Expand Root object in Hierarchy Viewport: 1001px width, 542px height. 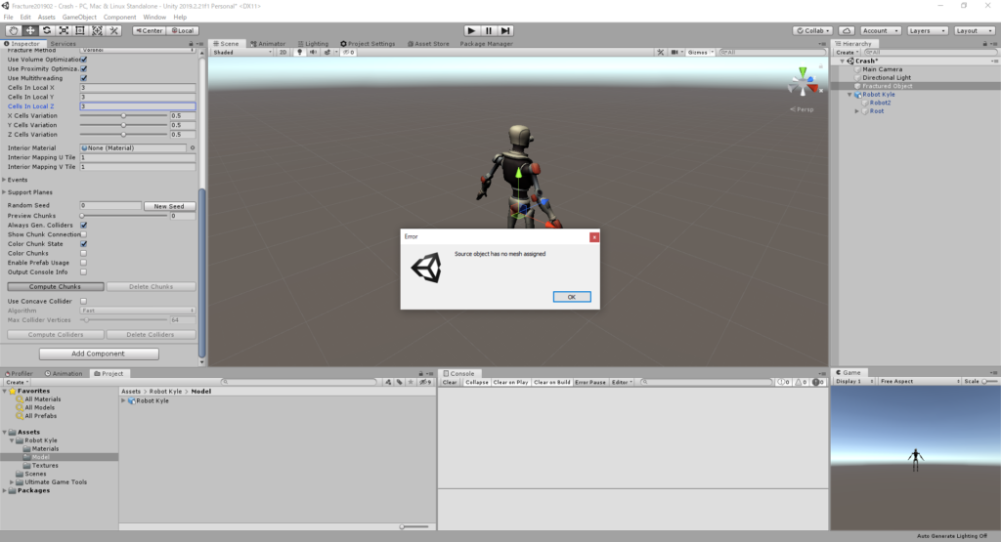[x=857, y=111]
